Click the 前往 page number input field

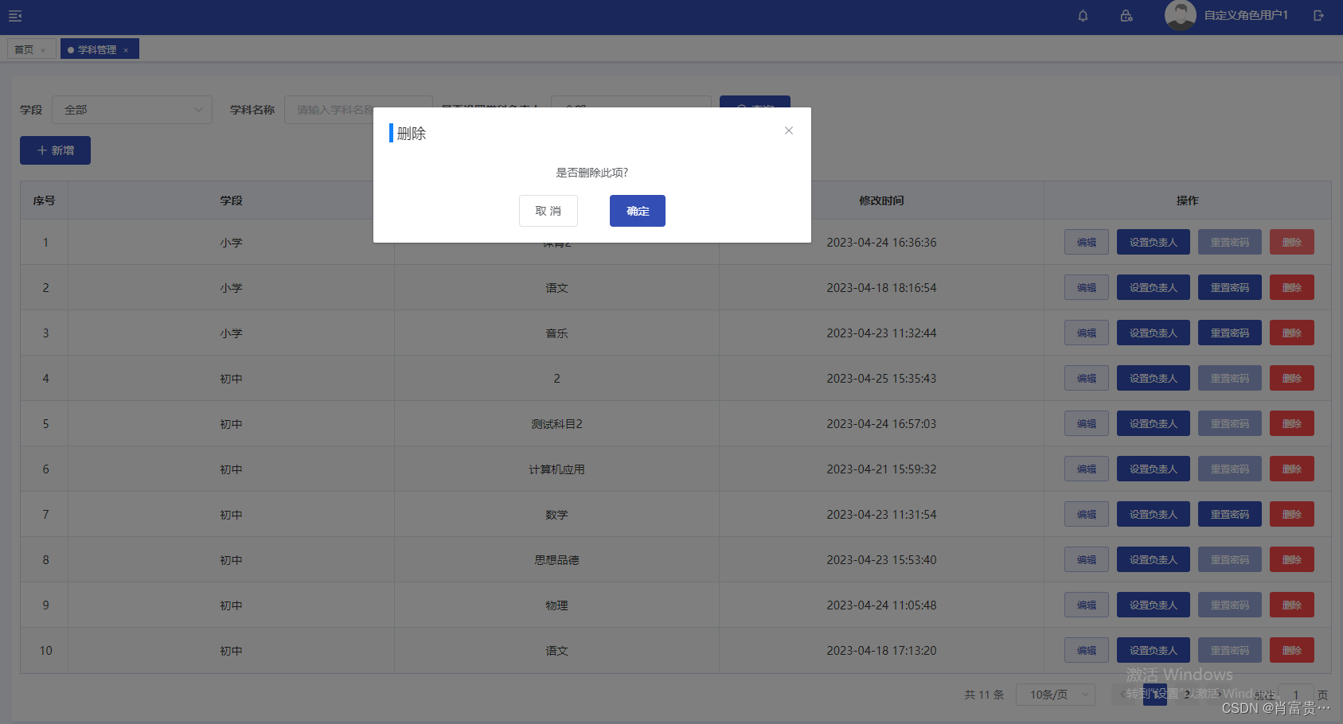1295,695
